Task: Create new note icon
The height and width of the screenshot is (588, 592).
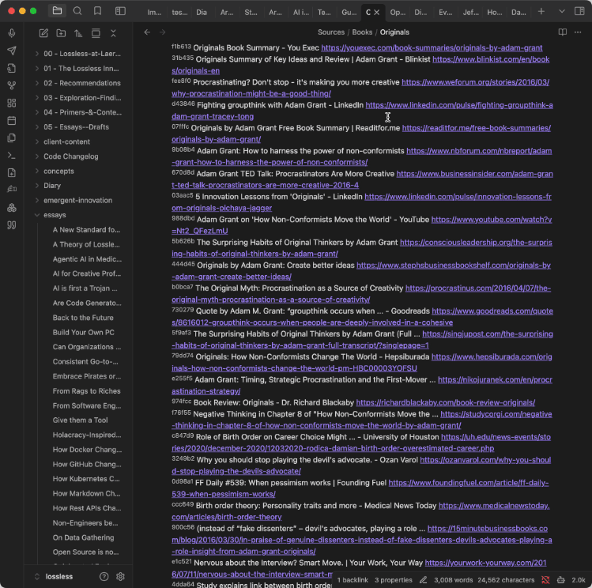Action: pos(43,33)
